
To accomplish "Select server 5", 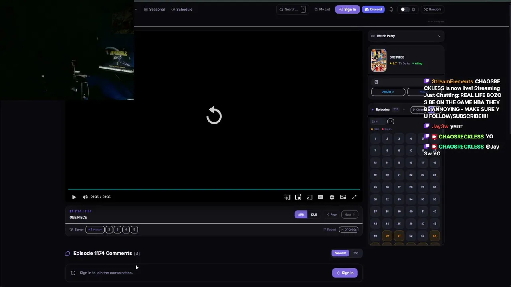I will [134, 230].
